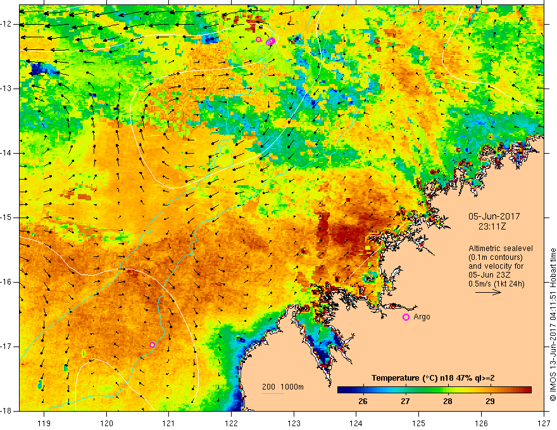Click the IMOS copyright timestamp text
Screen dimensions: 557x430
(553, 325)
